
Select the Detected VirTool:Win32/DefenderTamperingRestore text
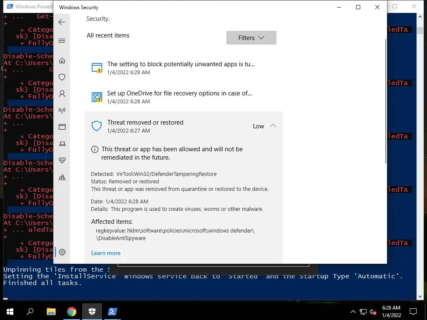[x=153, y=174]
